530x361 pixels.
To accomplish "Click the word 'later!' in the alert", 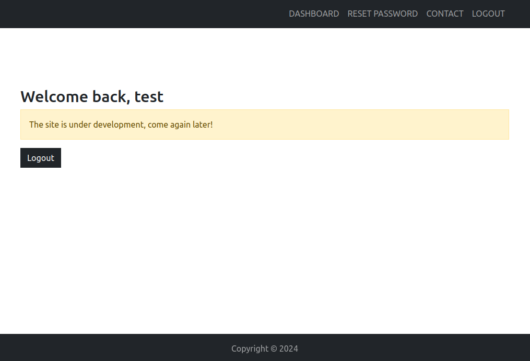I will pyautogui.click(x=203, y=125).
